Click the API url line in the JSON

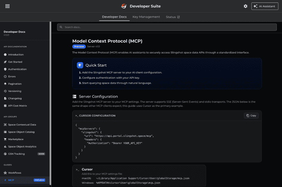click(119, 136)
